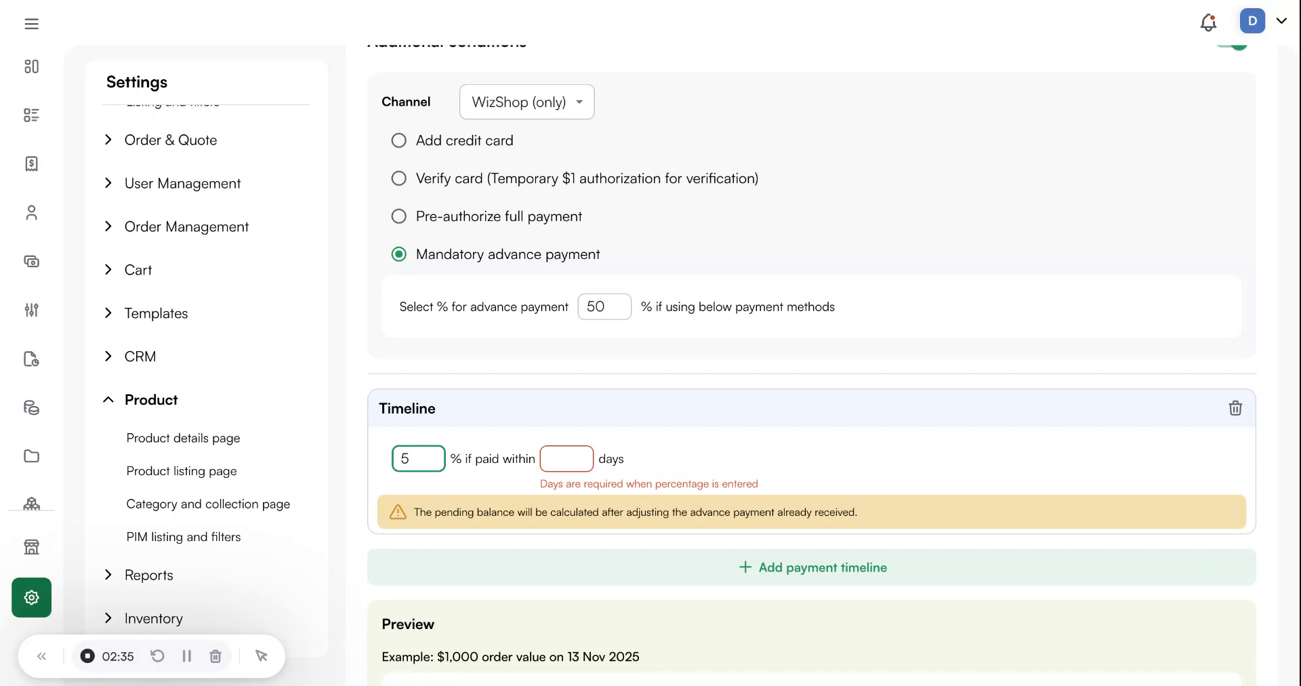Open the user profile sidebar icon
The width and height of the screenshot is (1301, 686).
click(x=31, y=213)
